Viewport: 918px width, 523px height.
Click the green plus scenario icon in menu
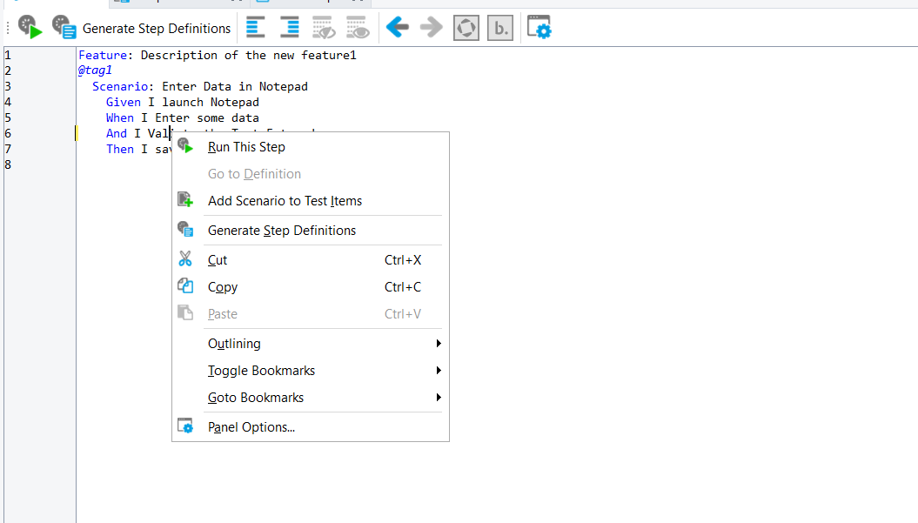(x=184, y=200)
